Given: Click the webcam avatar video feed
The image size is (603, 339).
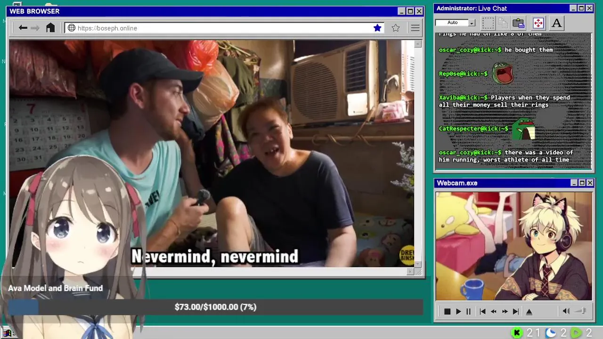Looking at the screenshot, I should click(513, 246).
